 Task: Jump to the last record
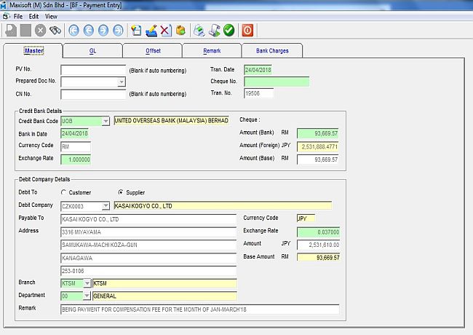tap(118, 31)
